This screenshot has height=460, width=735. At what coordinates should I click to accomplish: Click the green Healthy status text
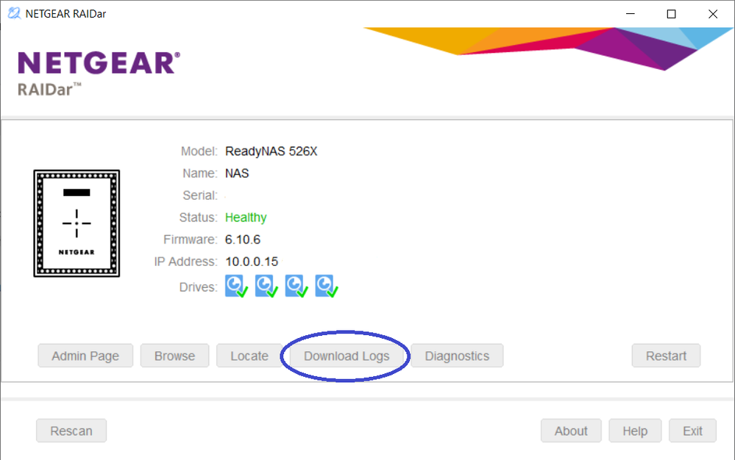[246, 218]
